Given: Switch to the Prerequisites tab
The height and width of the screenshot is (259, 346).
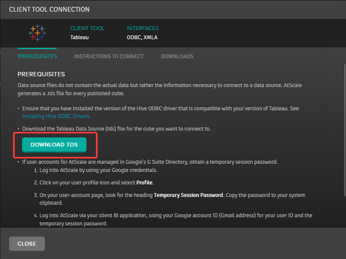Looking at the screenshot, I should 37,56.
